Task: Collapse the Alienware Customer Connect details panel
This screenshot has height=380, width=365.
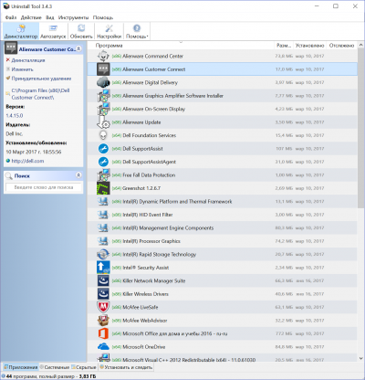Action: 78,48
